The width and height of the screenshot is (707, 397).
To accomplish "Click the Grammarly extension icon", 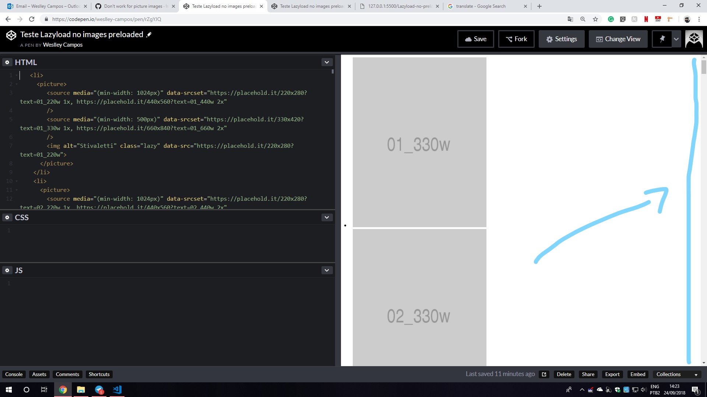I will pyautogui.click(x=611, y=19).
